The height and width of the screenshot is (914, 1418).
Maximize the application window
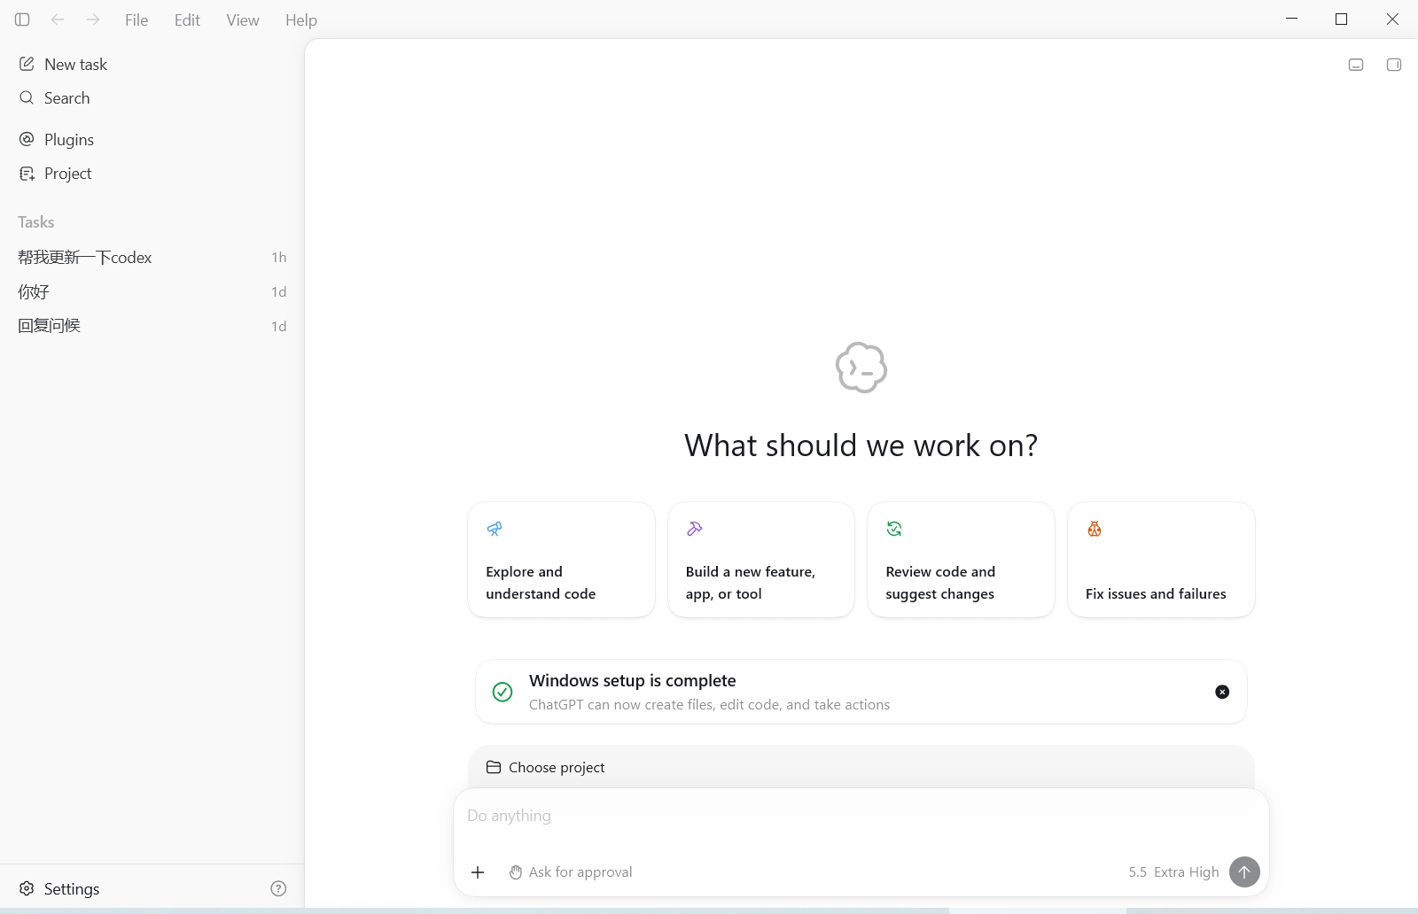tap(1342, 19)
